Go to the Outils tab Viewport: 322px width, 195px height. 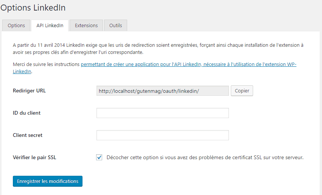point(116,25)
